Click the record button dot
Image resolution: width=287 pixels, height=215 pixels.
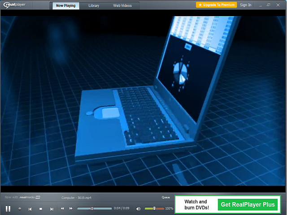coord(20,209)
